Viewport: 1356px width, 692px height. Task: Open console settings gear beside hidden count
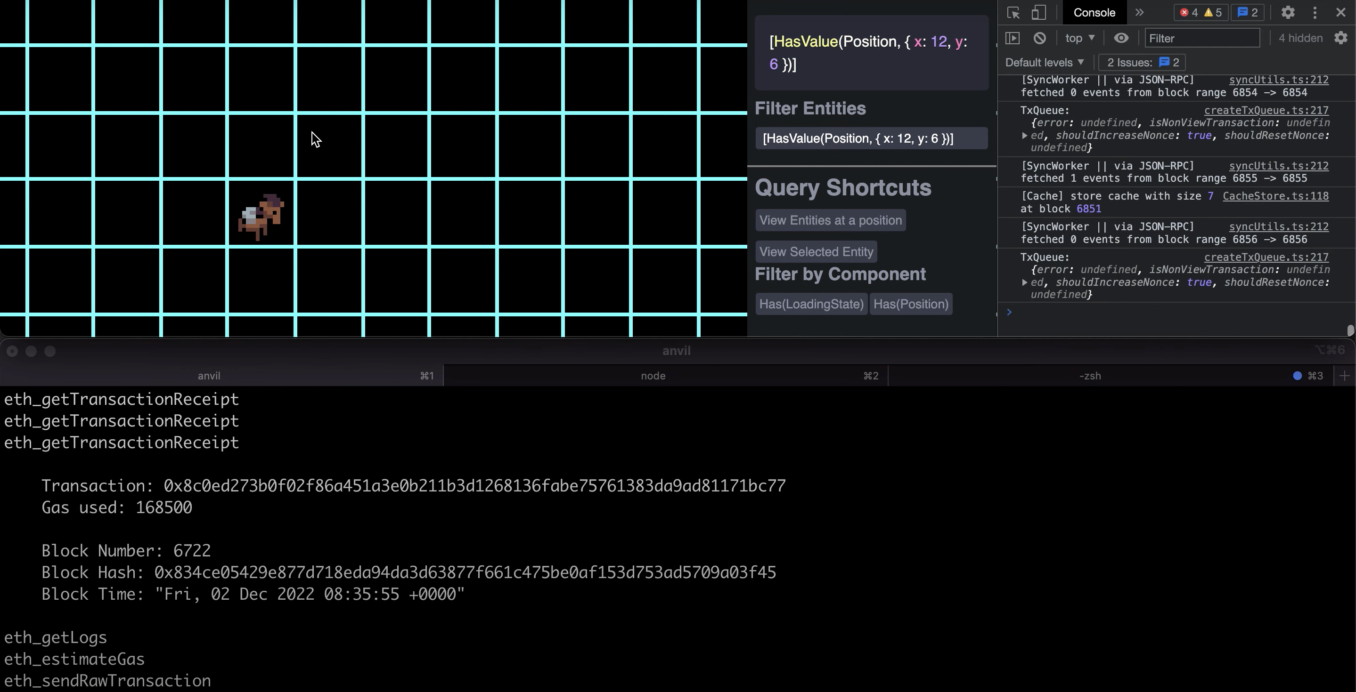click(x=1341, y=38)
